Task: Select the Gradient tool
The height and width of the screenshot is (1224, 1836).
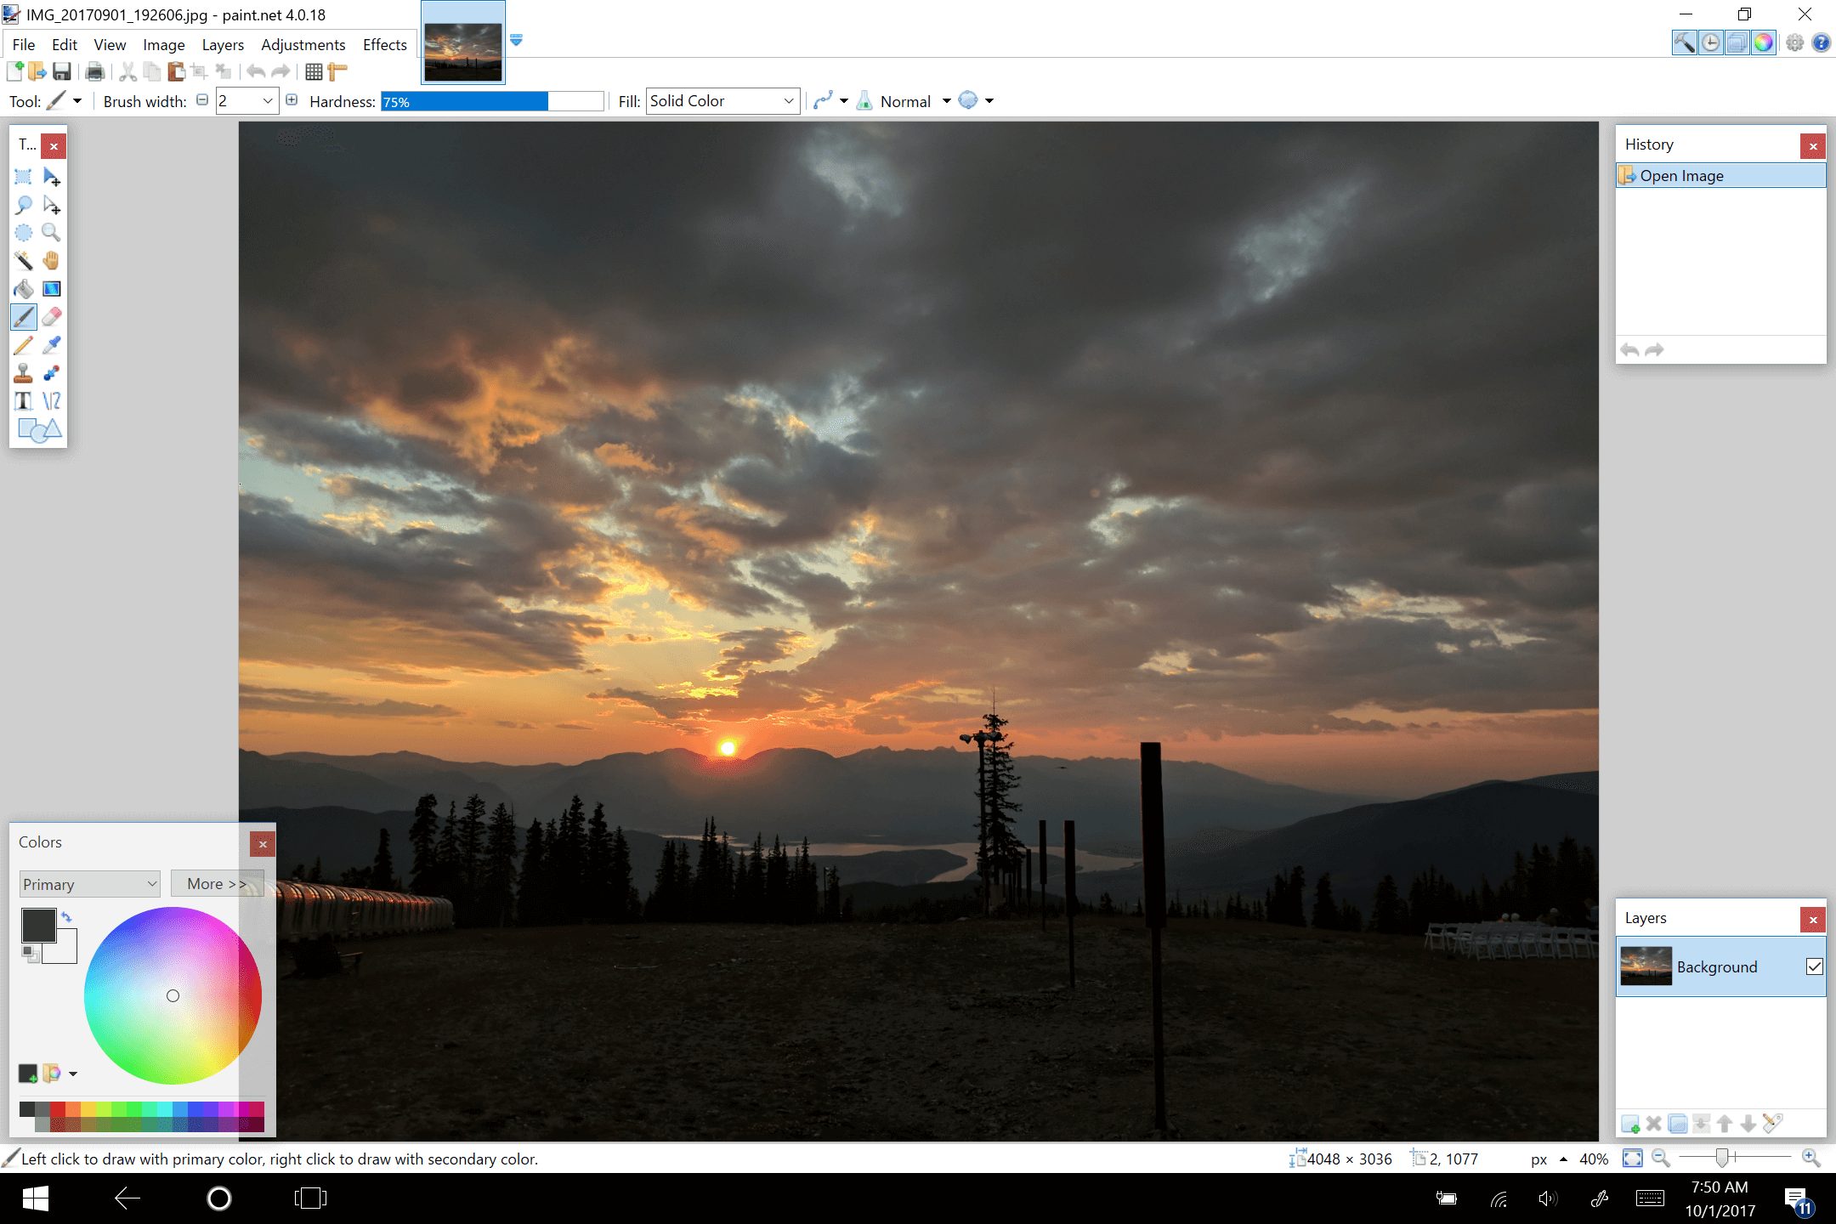Action: pos(52,289)
